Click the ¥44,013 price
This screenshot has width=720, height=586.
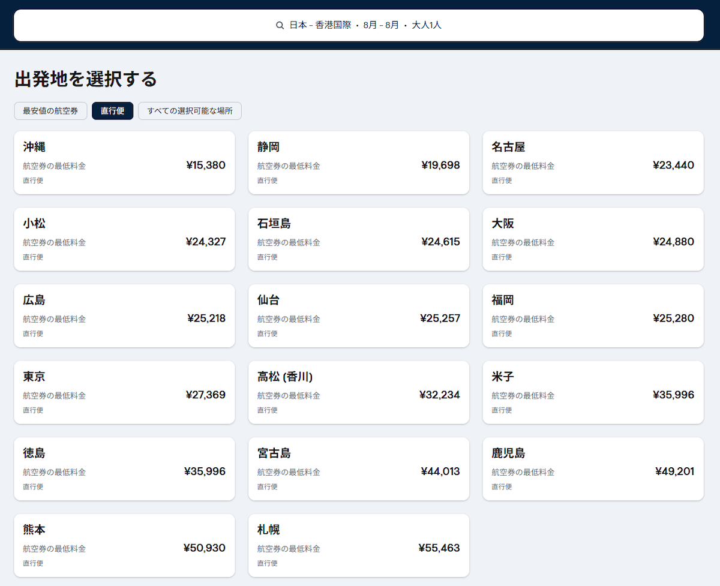440,471
